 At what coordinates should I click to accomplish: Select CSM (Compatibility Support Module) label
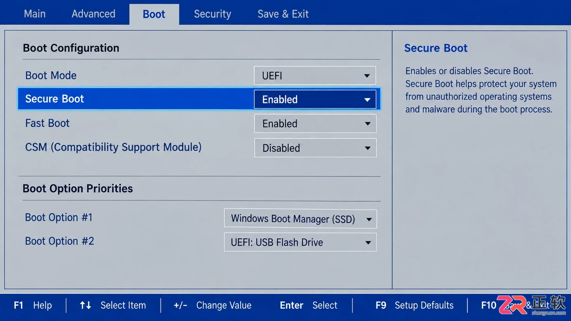[x=113, y=147]
